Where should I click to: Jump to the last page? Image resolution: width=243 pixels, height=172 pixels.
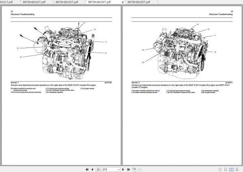pos(128,170)
